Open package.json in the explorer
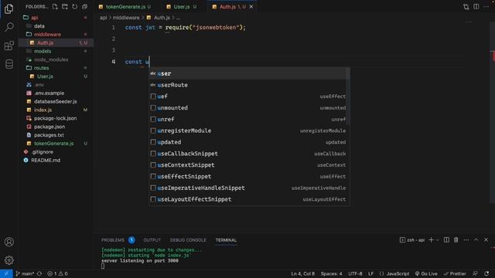Image resolution: width=495 pixels, height=278 pixels. (x=56, y=127)
